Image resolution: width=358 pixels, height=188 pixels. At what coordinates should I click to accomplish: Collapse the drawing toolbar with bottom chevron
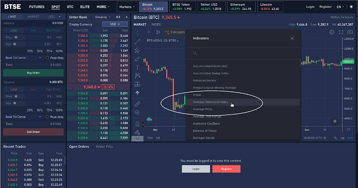(x=137, y=138)
